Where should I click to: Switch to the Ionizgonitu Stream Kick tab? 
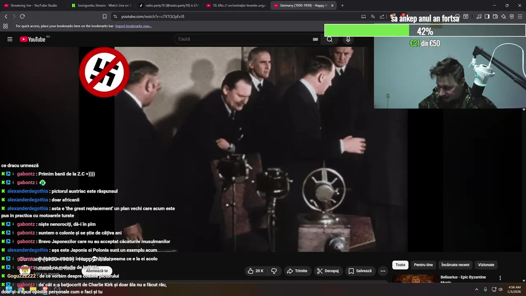(101, 5)
